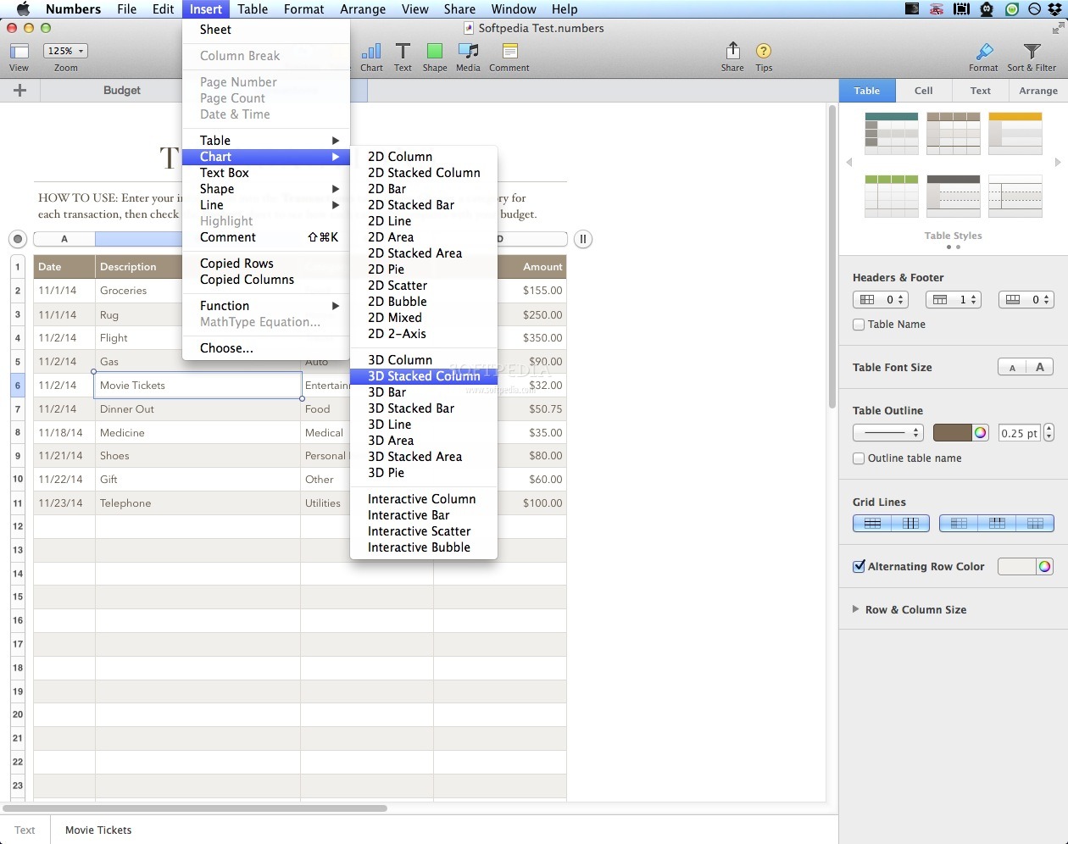The image size is (1068, 844).
Task: Open outline color wheel picker
Action: pyautogui.click(x=980, y=433)
